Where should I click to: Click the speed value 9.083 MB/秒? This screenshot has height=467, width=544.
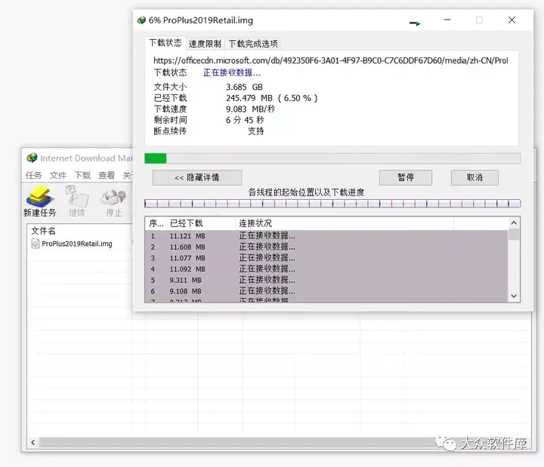pyautogui.click(x=251, y=109)
